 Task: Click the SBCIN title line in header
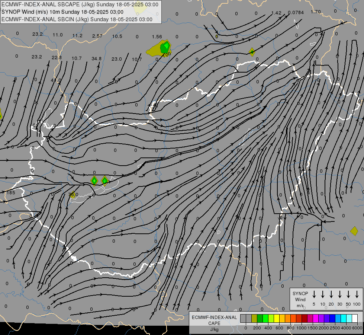click(77, 19)
